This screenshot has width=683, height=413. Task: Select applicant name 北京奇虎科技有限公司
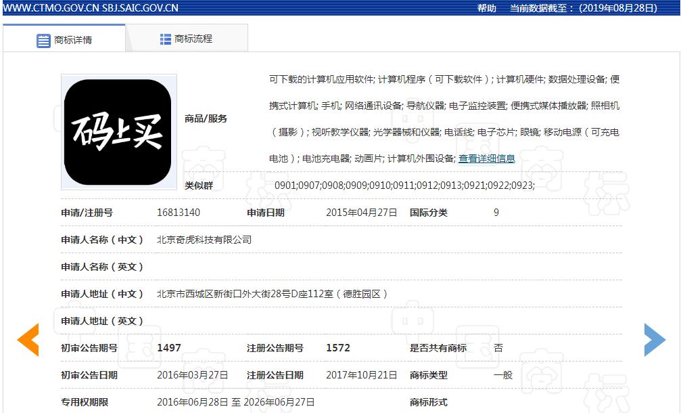204,239
